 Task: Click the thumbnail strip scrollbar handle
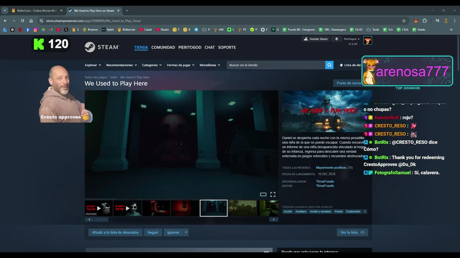pos(101,220)
